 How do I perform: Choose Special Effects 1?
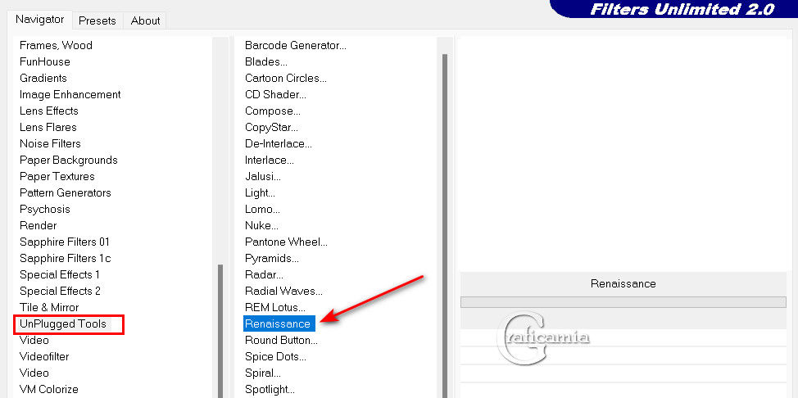(x=60, y=274)
